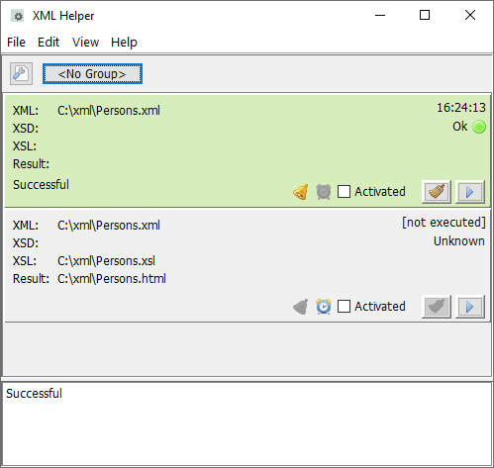Image resolution: width=494 pixels, height=468 pixels.
Task: Open the Help menu
Action: pos(124,43)
